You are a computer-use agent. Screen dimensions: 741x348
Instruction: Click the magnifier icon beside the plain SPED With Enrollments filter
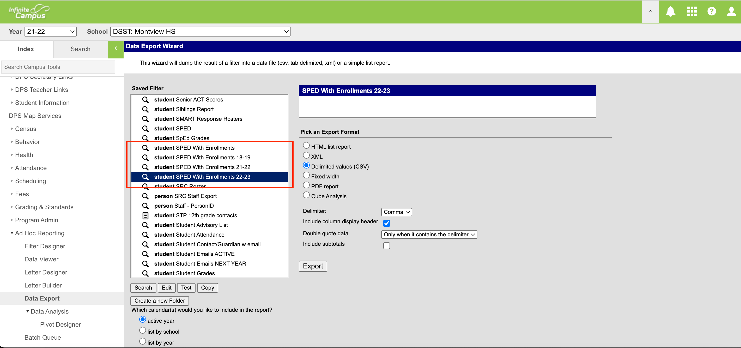pyautogui.click(x=145, y=148)
